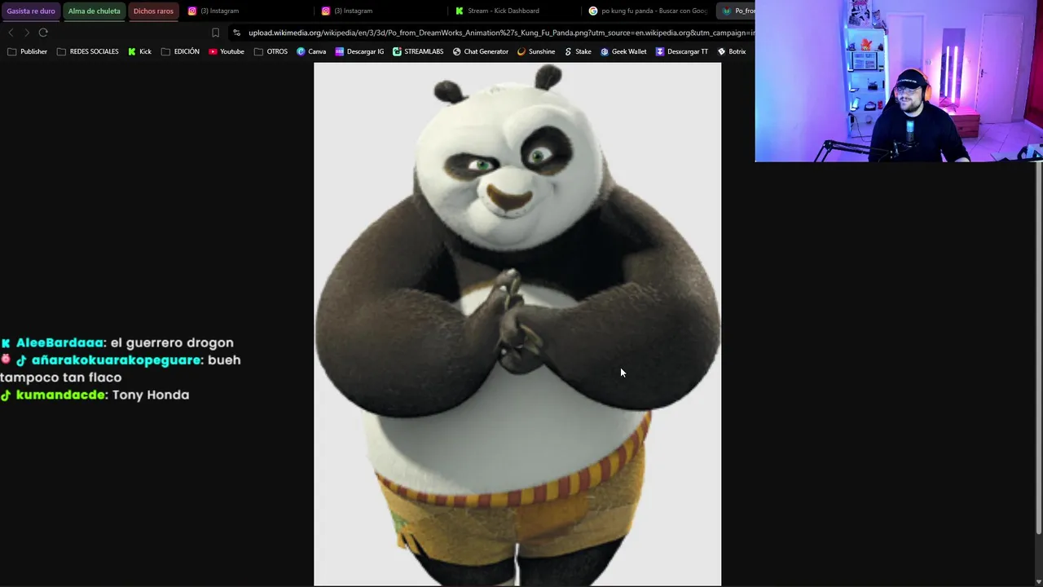Click the Kung Fu Panda Po image
The height and width of the screenshot is (587, 1043).
(517, 324)
